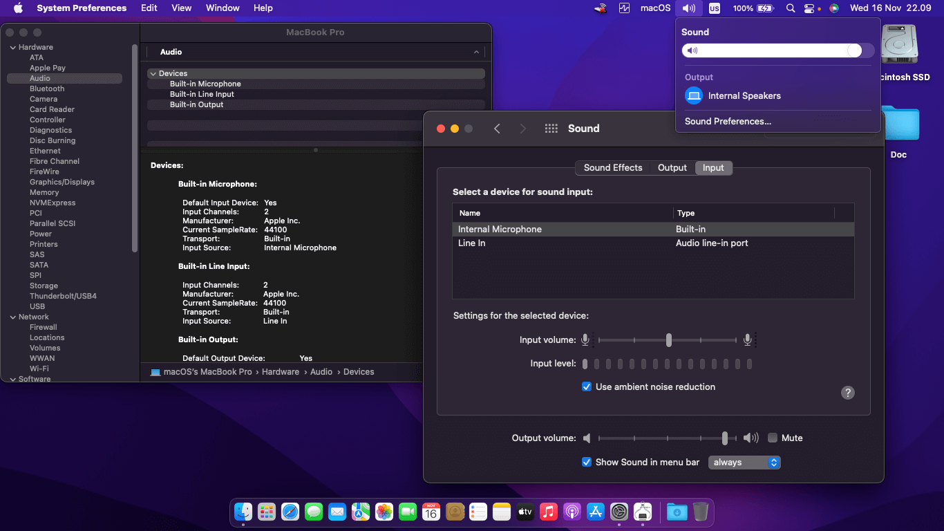Click the Output volume slider
Screen dimensions: 944x531
point(668,438)
